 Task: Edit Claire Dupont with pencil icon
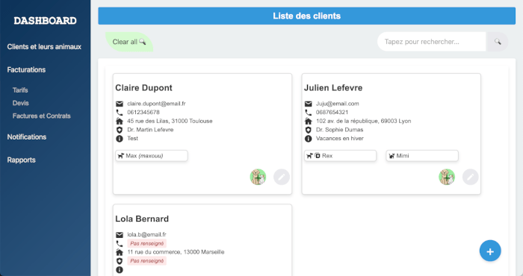click(282, 177)
